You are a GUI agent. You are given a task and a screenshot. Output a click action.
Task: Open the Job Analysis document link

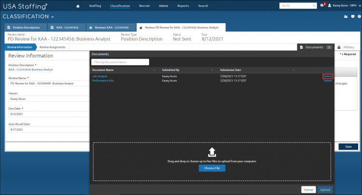100,76
